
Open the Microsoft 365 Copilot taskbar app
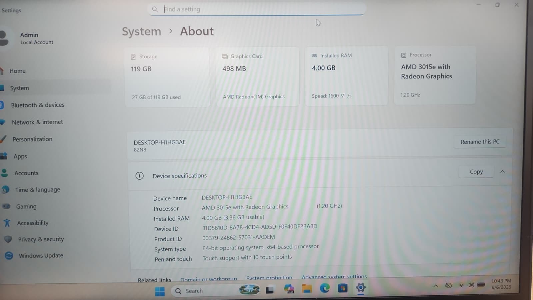(289, 289)
